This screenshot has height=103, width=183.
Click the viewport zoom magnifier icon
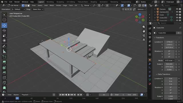pos(144,27)
